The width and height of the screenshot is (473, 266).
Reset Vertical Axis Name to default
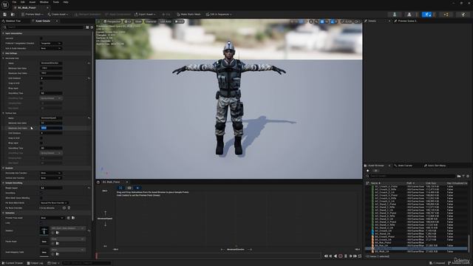pyautogui.click(x=89, y=118)
